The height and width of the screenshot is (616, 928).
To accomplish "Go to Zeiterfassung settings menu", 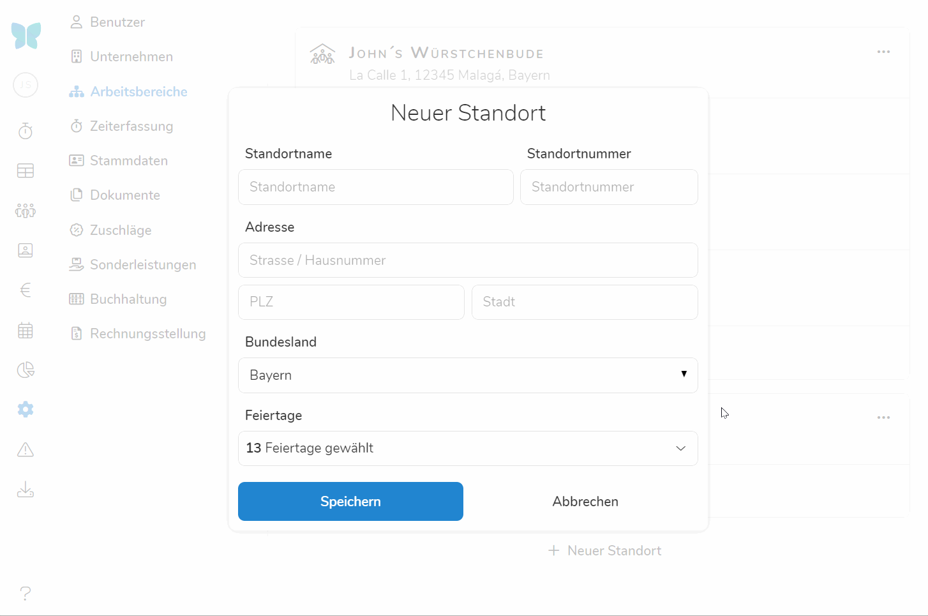I will click(131, 126).
